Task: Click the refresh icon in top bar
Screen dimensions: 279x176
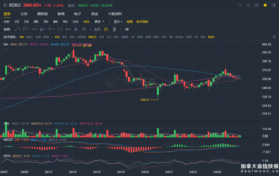Action: pyautogui.click(x=240, y=5)
